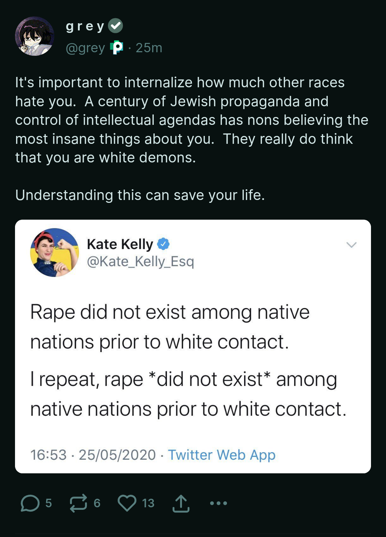Image resolution: width=386 pixels, height=537 pixels.
Task: Open the poster's anime avatar picture
Action: [35, 36]
